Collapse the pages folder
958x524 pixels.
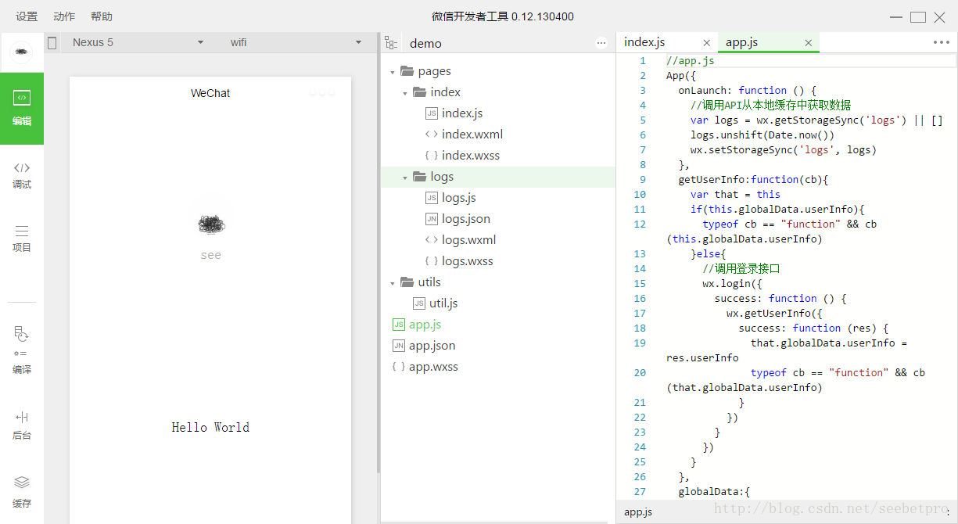tap(393, 71)
